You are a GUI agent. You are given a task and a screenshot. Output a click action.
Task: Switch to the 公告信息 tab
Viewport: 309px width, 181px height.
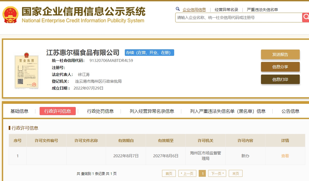tap(290, 111)
